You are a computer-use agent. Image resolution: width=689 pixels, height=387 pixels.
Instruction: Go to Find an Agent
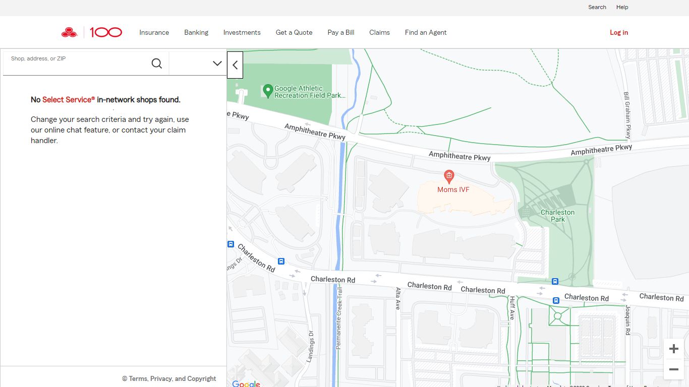click(426, 32)
